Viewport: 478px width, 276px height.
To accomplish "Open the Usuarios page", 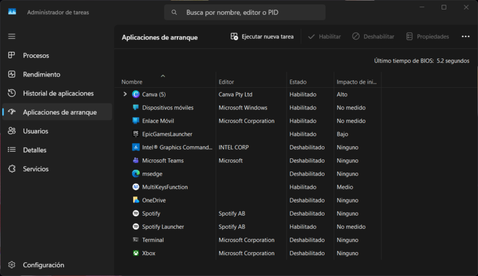I will click(x=57, y=131).
